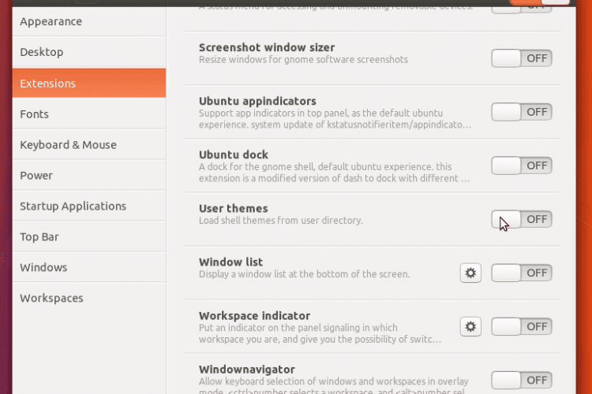Open Window list extension settings gear
The height and width of the screenshot is (394, 592).
click(470, 273)
